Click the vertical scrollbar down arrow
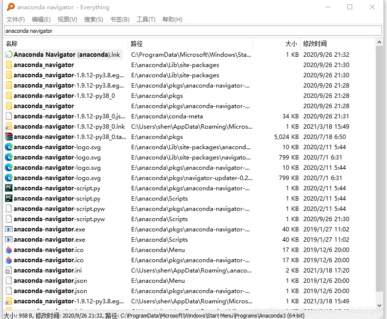The width and height of the screenshot is (387, 319). (x=379, y=306)
